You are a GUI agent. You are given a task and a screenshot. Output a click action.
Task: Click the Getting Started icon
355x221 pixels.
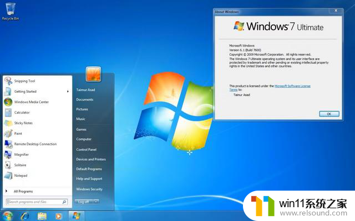[8, 92]
